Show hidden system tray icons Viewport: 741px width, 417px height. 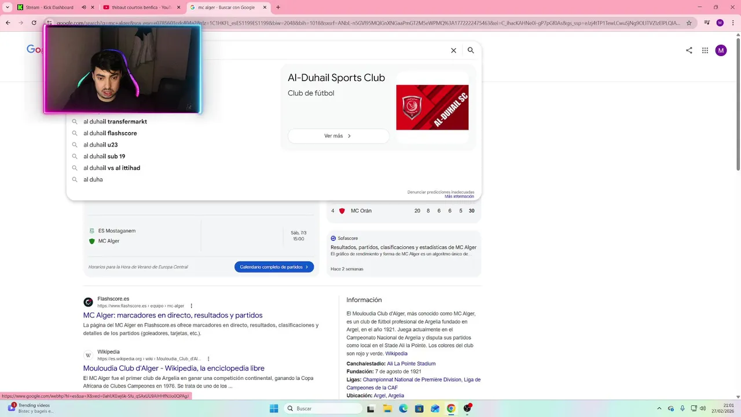tap(659, 408)
